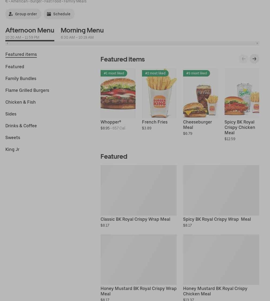Open the French Fries item image

click(159, 93)
